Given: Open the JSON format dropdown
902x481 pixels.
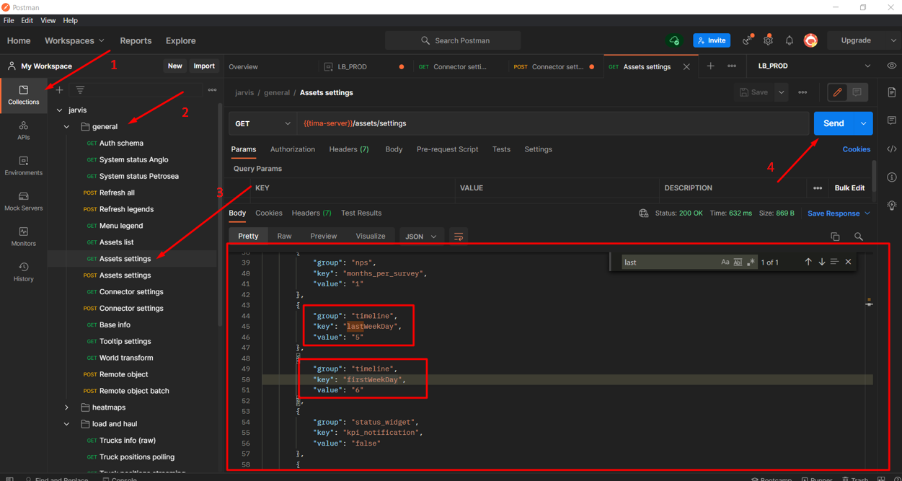Looking at the screenshot, I should click(420, 237).
